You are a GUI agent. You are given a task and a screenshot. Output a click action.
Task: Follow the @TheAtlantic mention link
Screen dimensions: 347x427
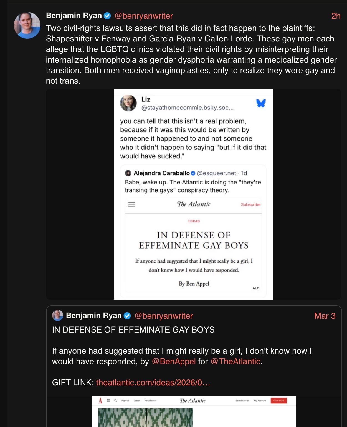point(235,361)
